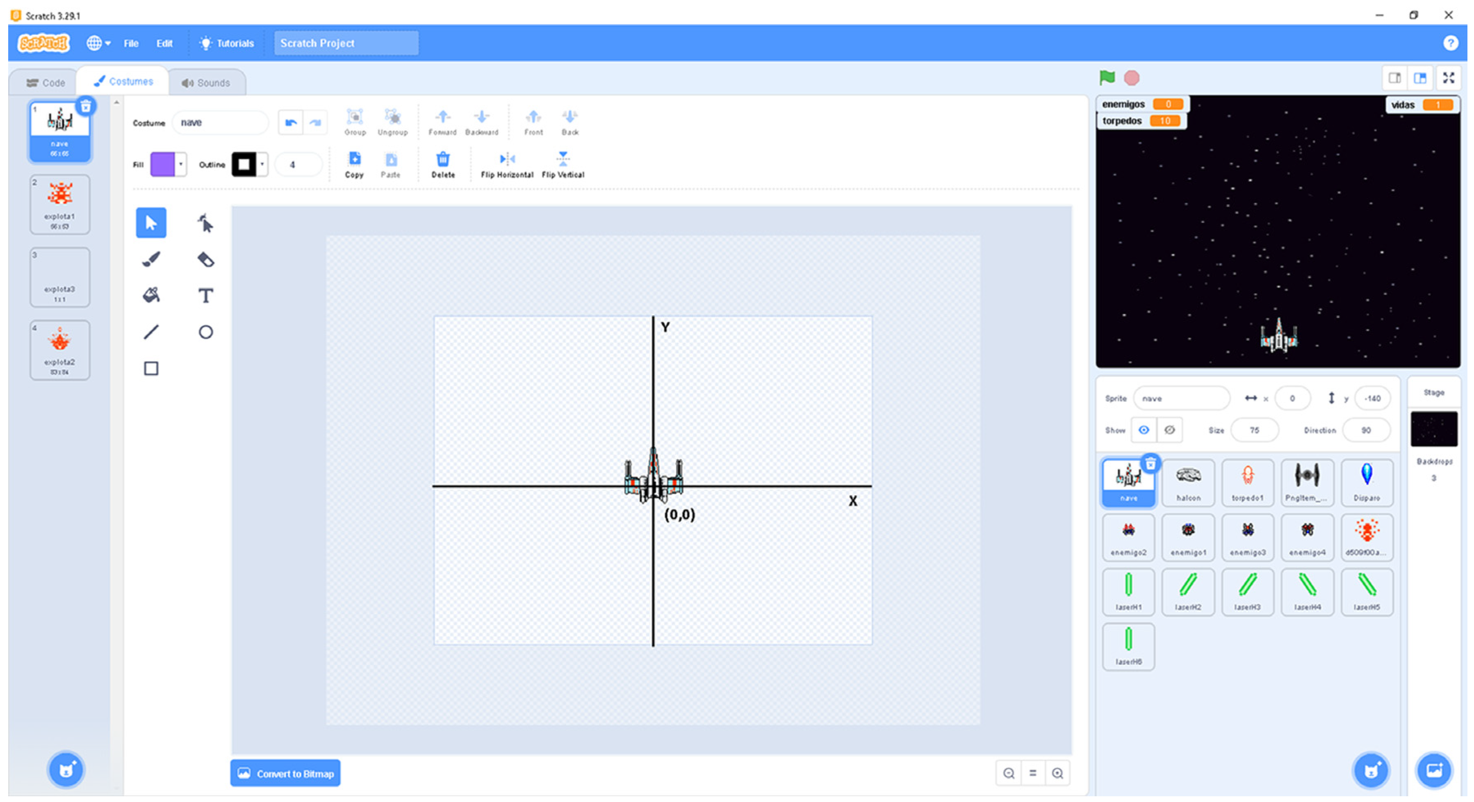This screenshot has height=802, width=1474.
Task: Open the File menu
Action: 131,43
